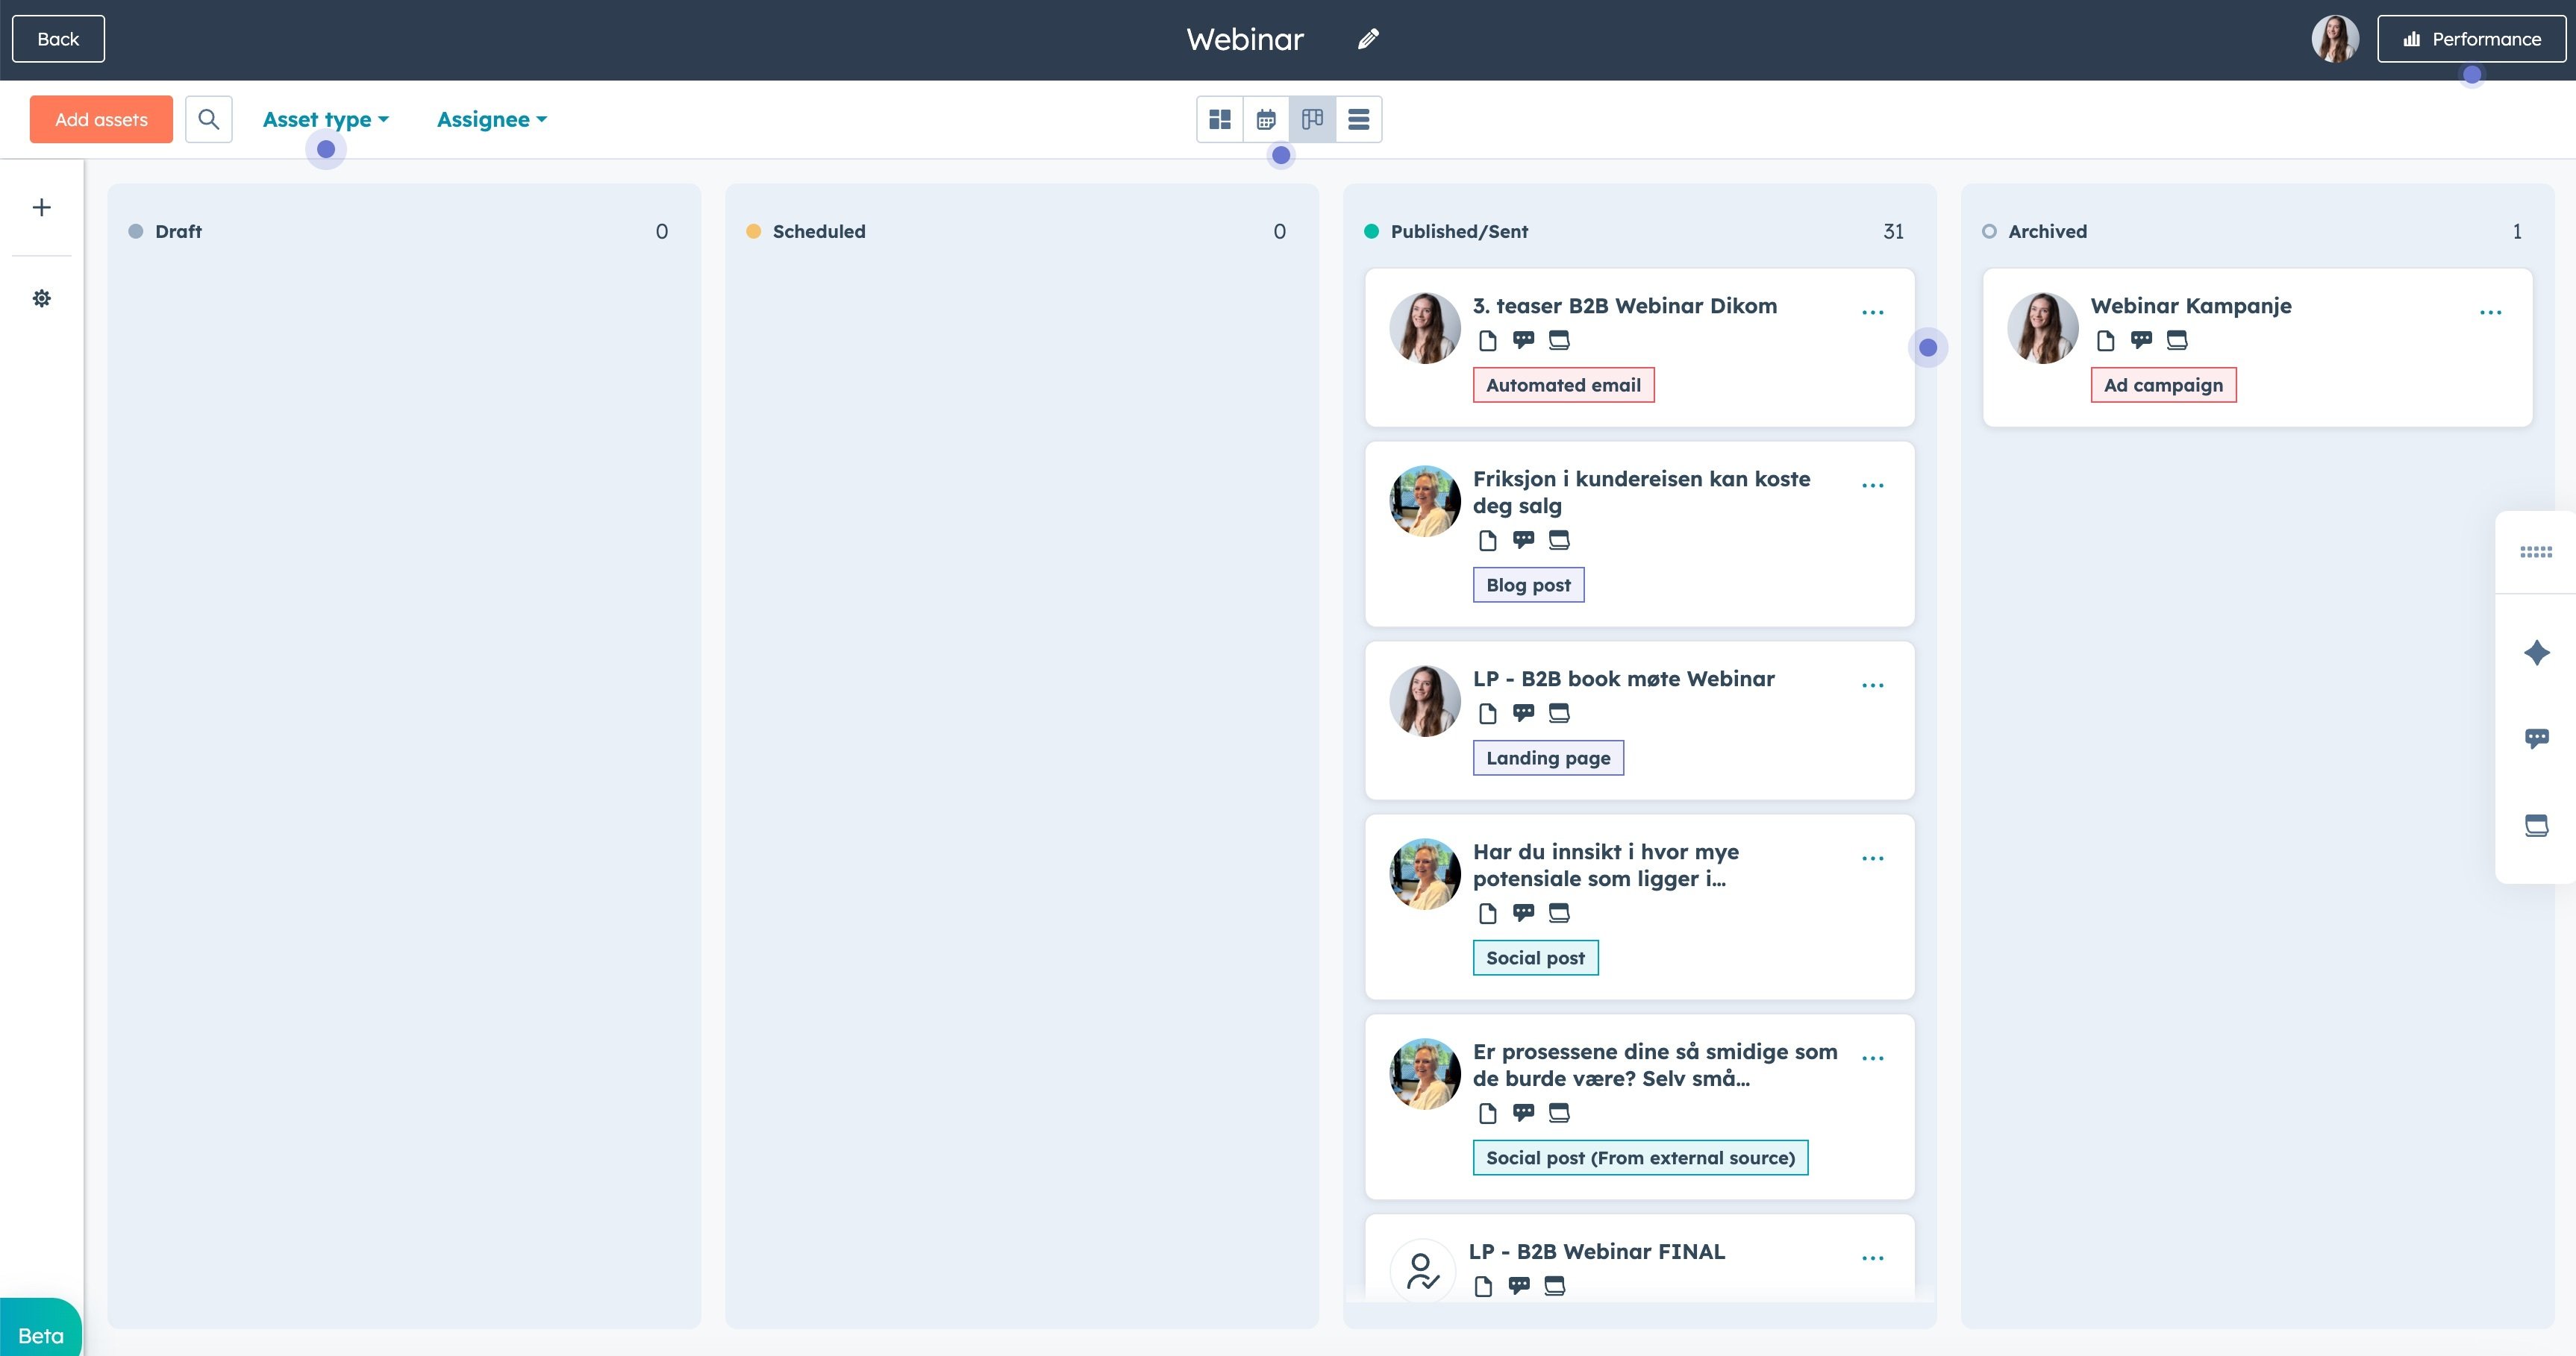Click the search magnifier icon
The width and height of the screenshot is (2576, 1356).
pos(208,119)
